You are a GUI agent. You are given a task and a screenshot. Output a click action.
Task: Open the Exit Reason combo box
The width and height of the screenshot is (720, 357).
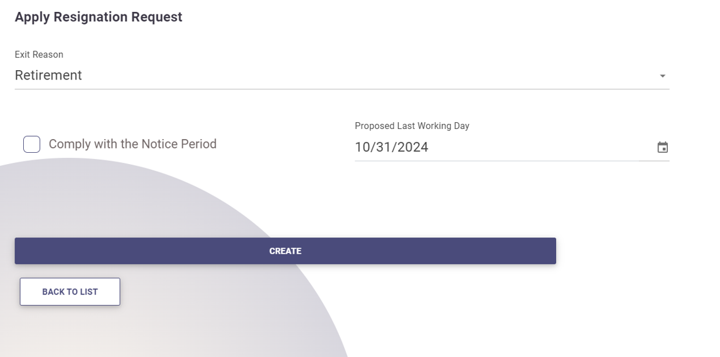341,75
